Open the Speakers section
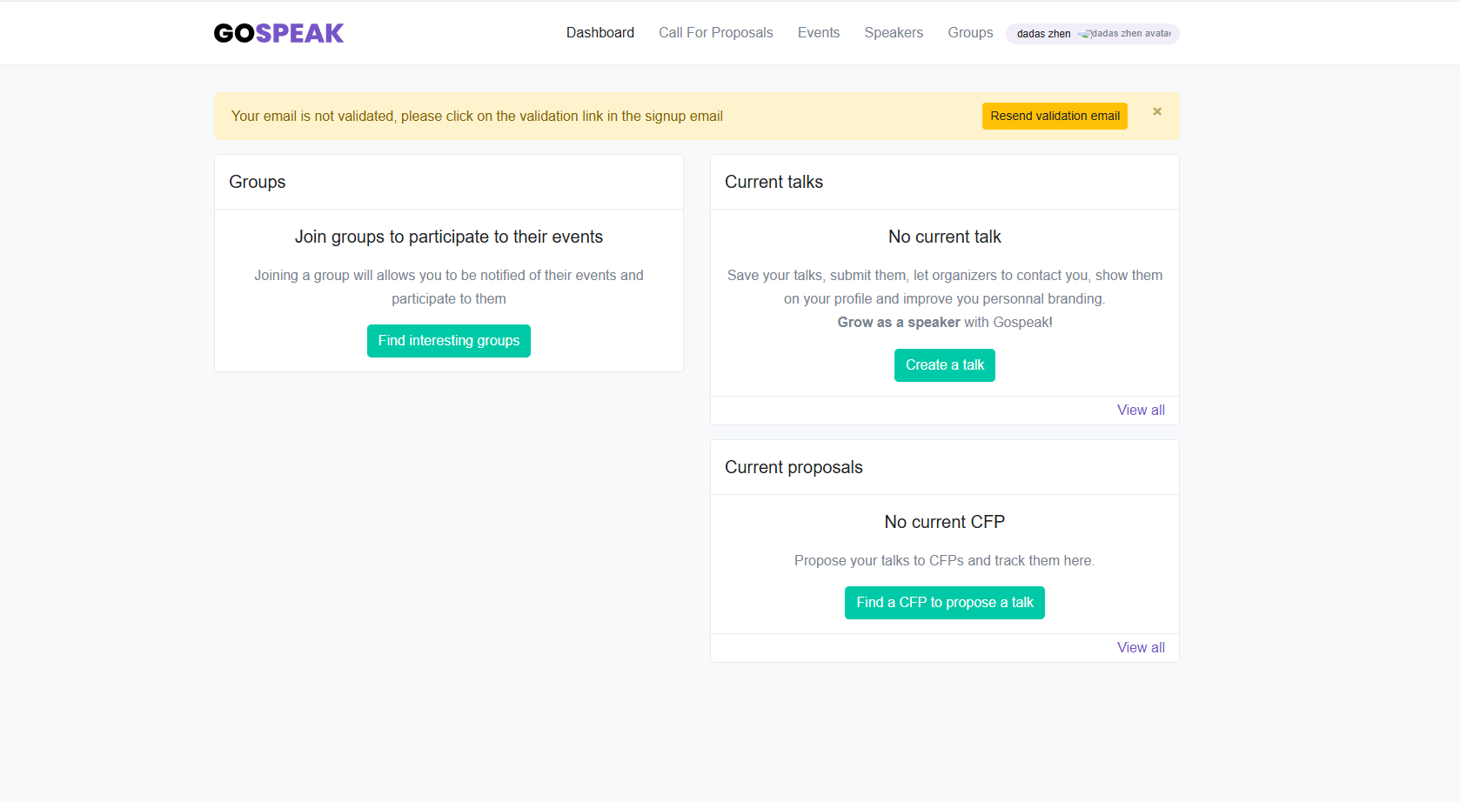Screen dimensions: 1460x802 point(894,32)
